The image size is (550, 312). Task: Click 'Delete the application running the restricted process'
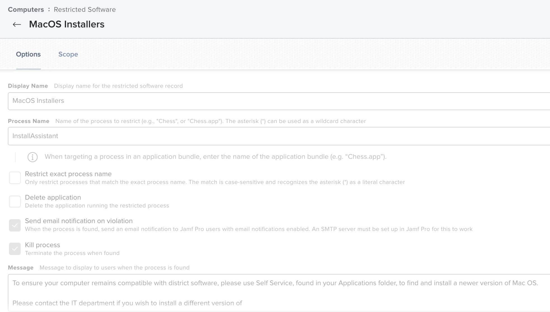tap(97, 205)
